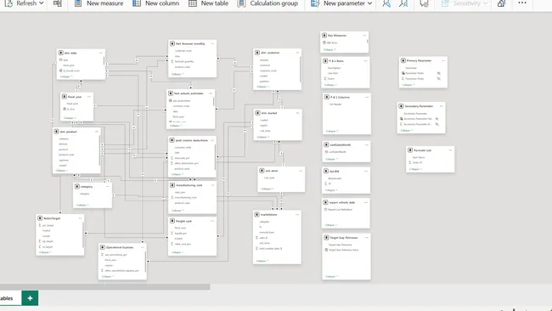Toggle hidden icon on Primary Parameter Order
552x311 pixels.
tap(439, 78)
